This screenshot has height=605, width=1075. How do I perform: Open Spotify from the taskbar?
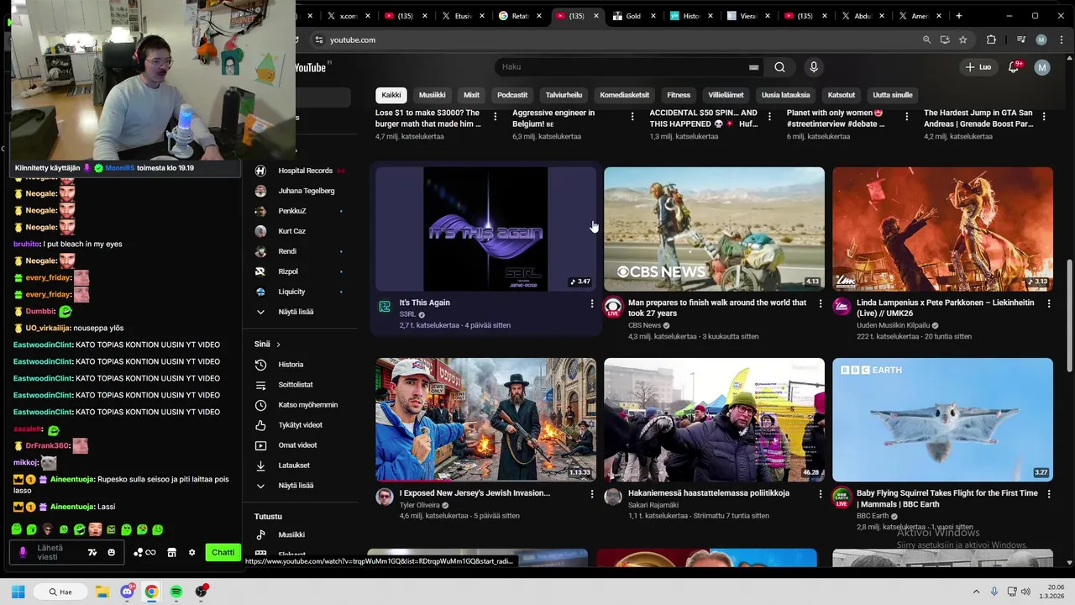pyautogui.click(x=176, y=592)
